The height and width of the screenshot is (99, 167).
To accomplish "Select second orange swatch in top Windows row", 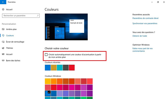I will coord(54,81).
